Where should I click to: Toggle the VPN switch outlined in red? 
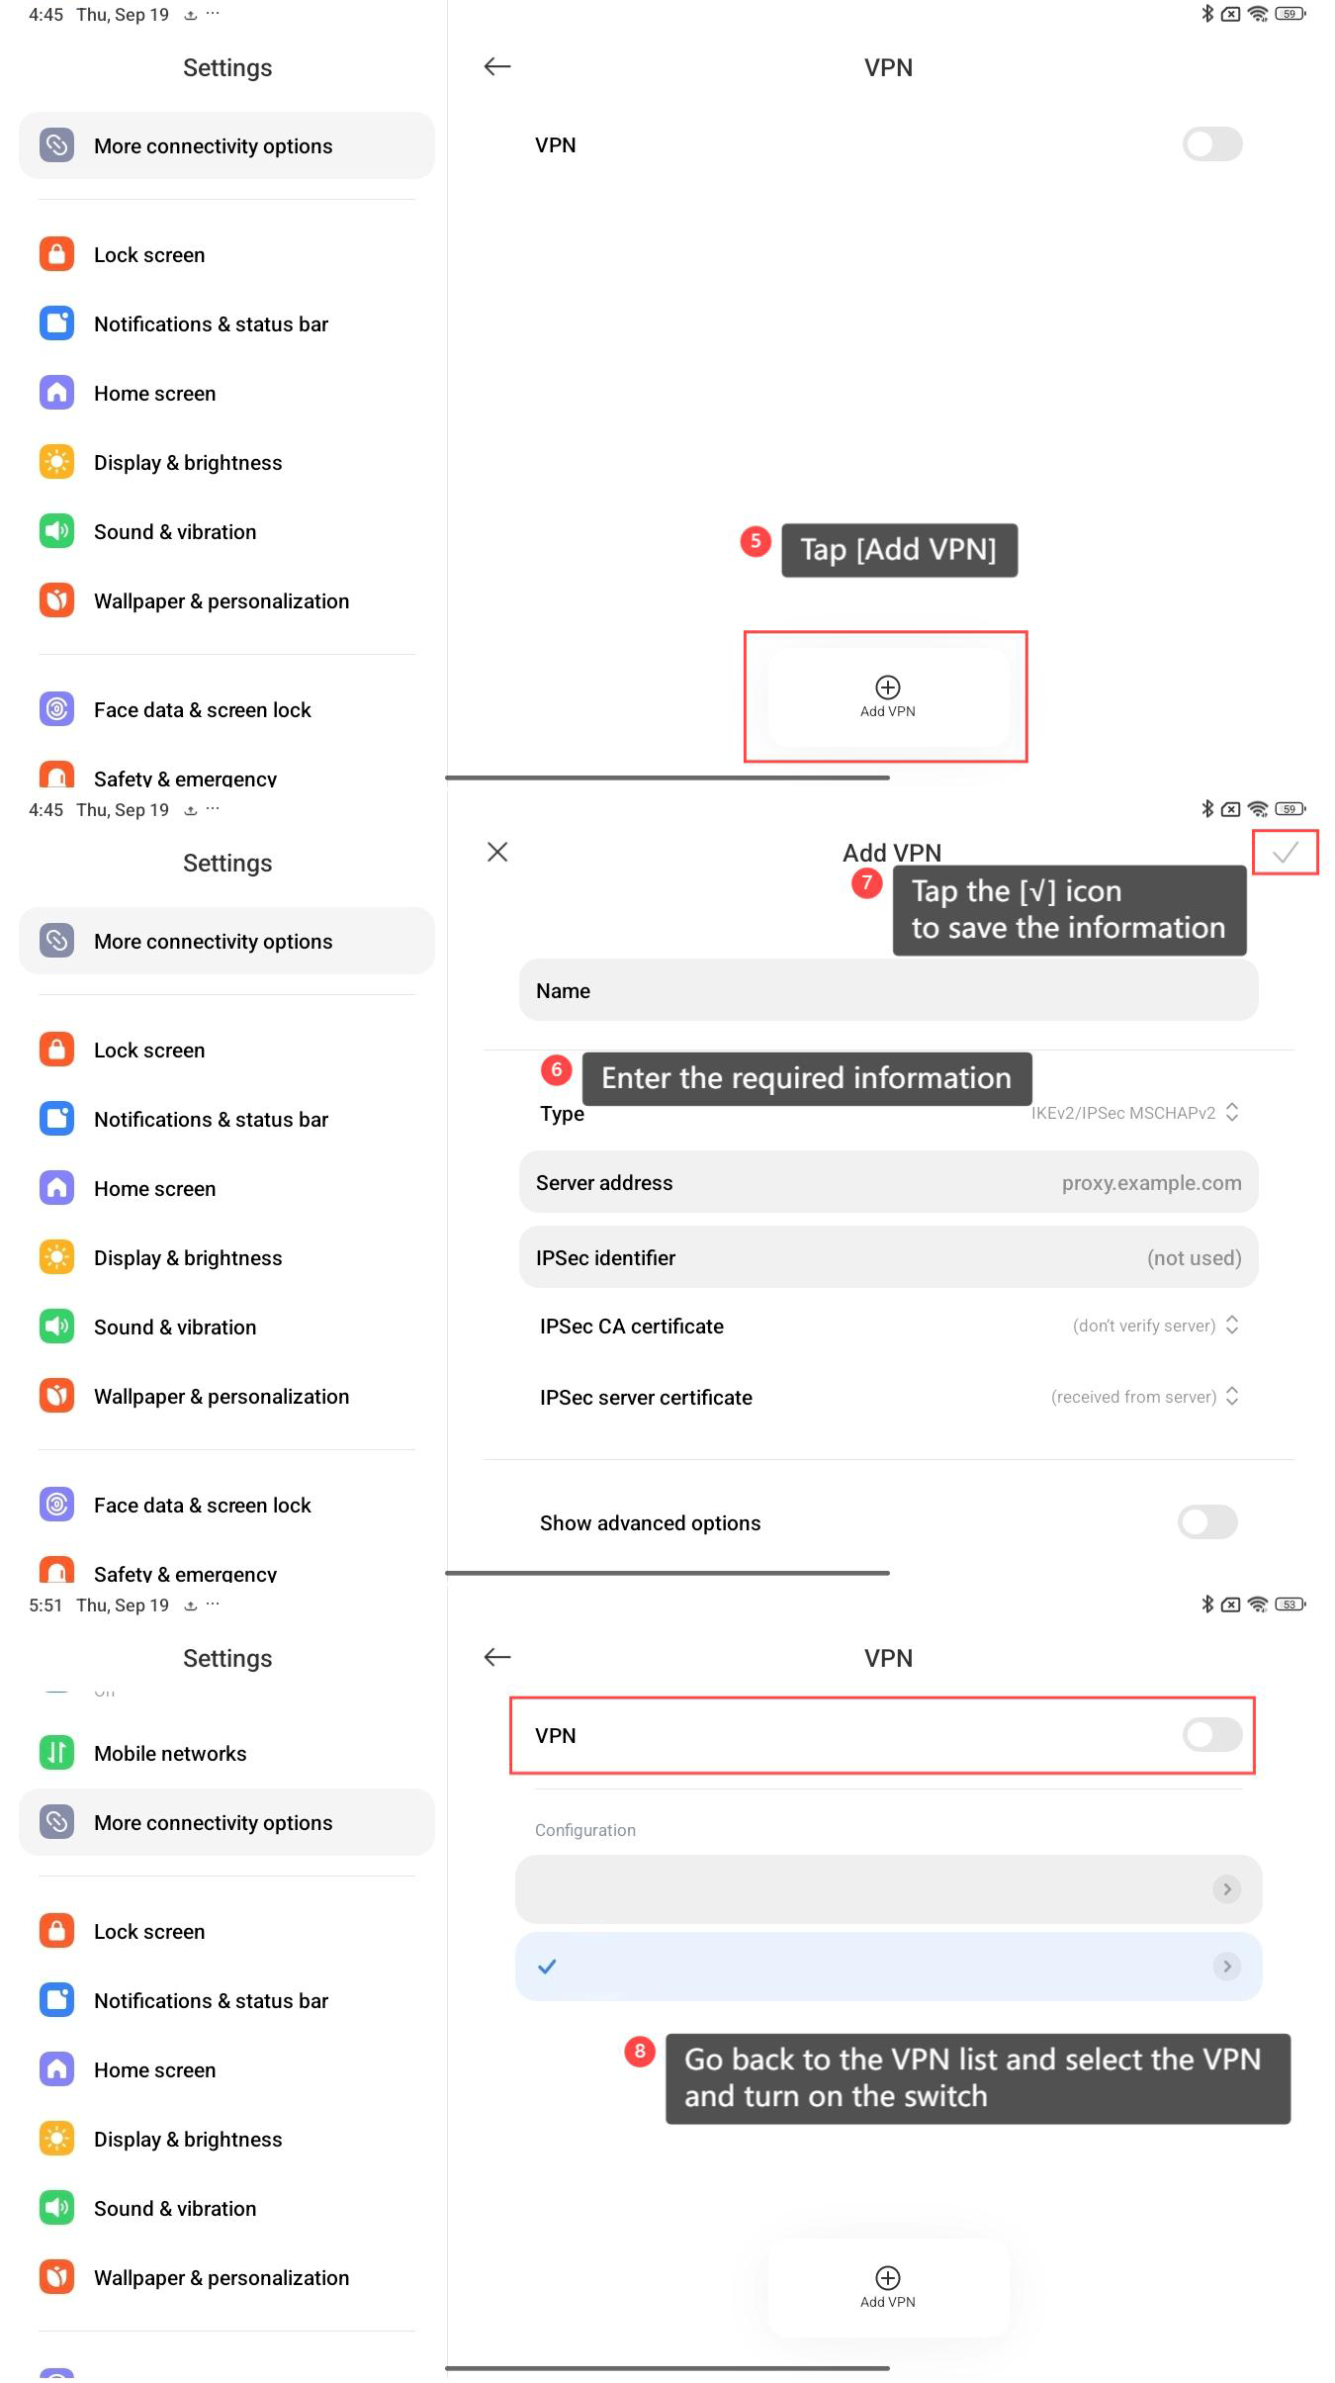(x=1212, y=1734)
